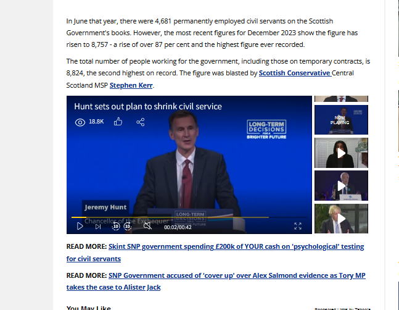The height and width of the screenshot is (310, 399).
Task: Skip to next video in player
Action: pyautogui.click(x=98, y=227)
